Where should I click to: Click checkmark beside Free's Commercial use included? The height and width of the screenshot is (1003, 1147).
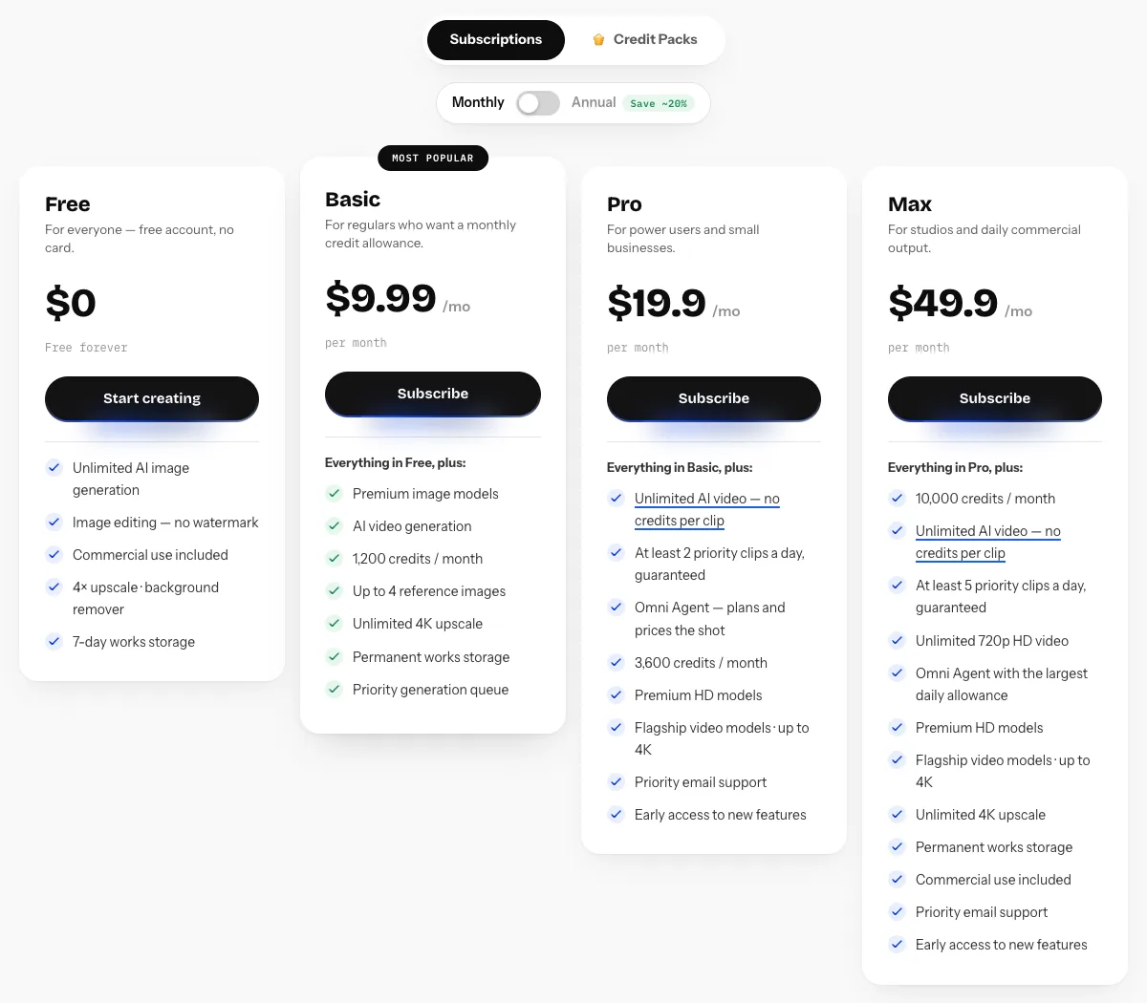[54, 555]
